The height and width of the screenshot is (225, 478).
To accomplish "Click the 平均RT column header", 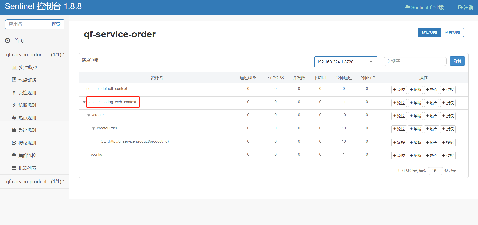I will pos(320,78).
